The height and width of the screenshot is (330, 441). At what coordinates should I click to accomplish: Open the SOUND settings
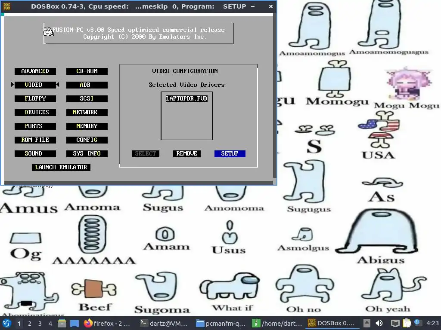(x=35, y=154)
